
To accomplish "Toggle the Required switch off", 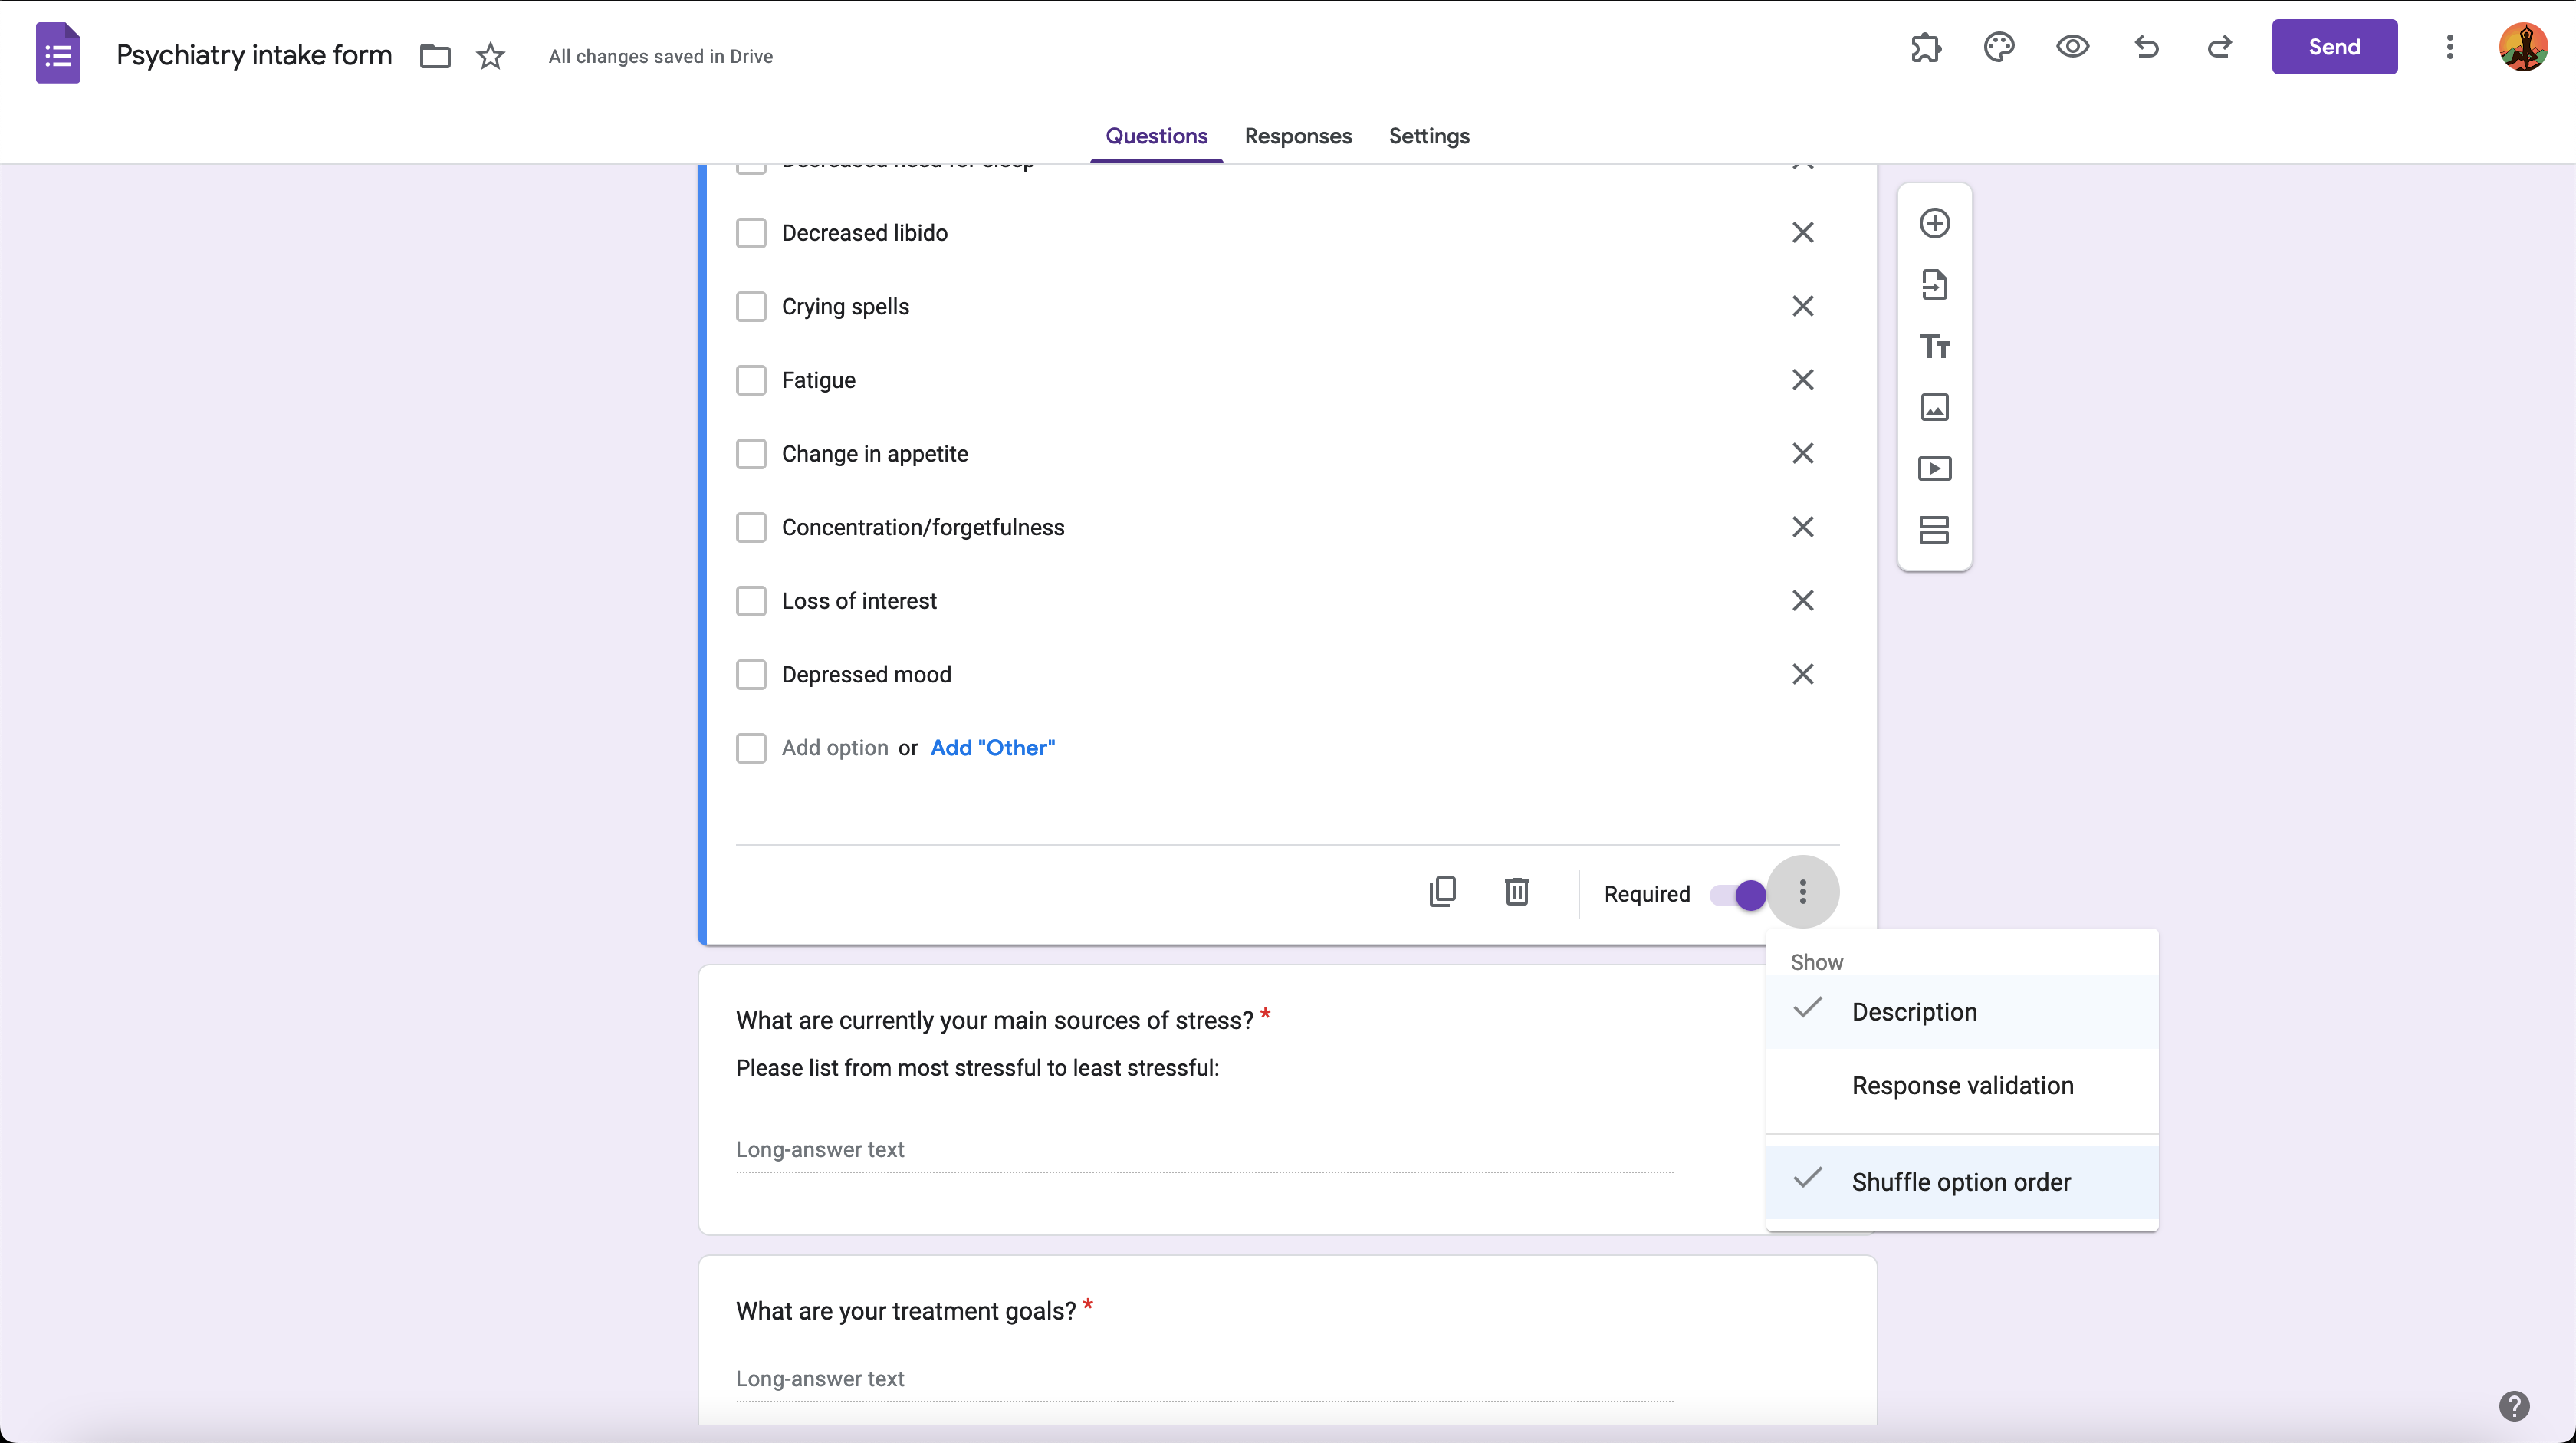I will click(1738, 894).
